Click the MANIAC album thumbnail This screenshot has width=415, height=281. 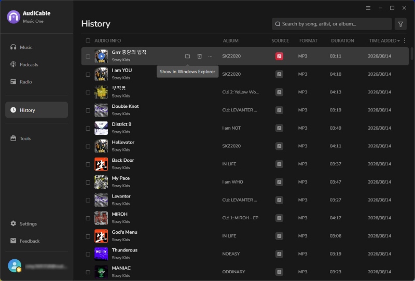pyautogui.click(x=101, y=272)
